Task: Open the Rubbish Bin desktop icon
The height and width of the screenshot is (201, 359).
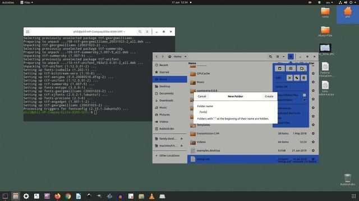Action: (x=348, y=180)
